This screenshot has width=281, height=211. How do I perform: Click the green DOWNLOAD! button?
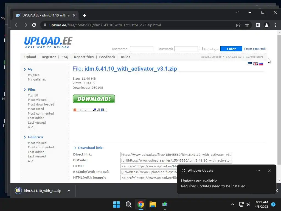94,99
